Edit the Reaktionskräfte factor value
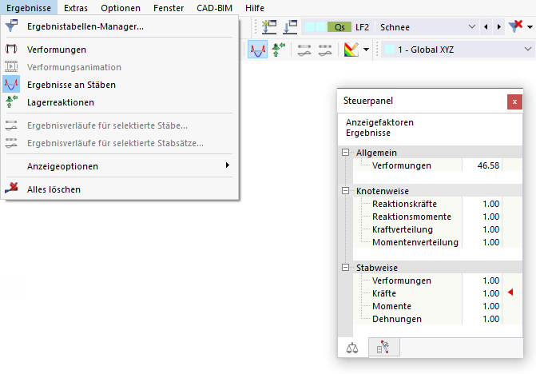This screenshot has height=374, width=536. (482, 204)
